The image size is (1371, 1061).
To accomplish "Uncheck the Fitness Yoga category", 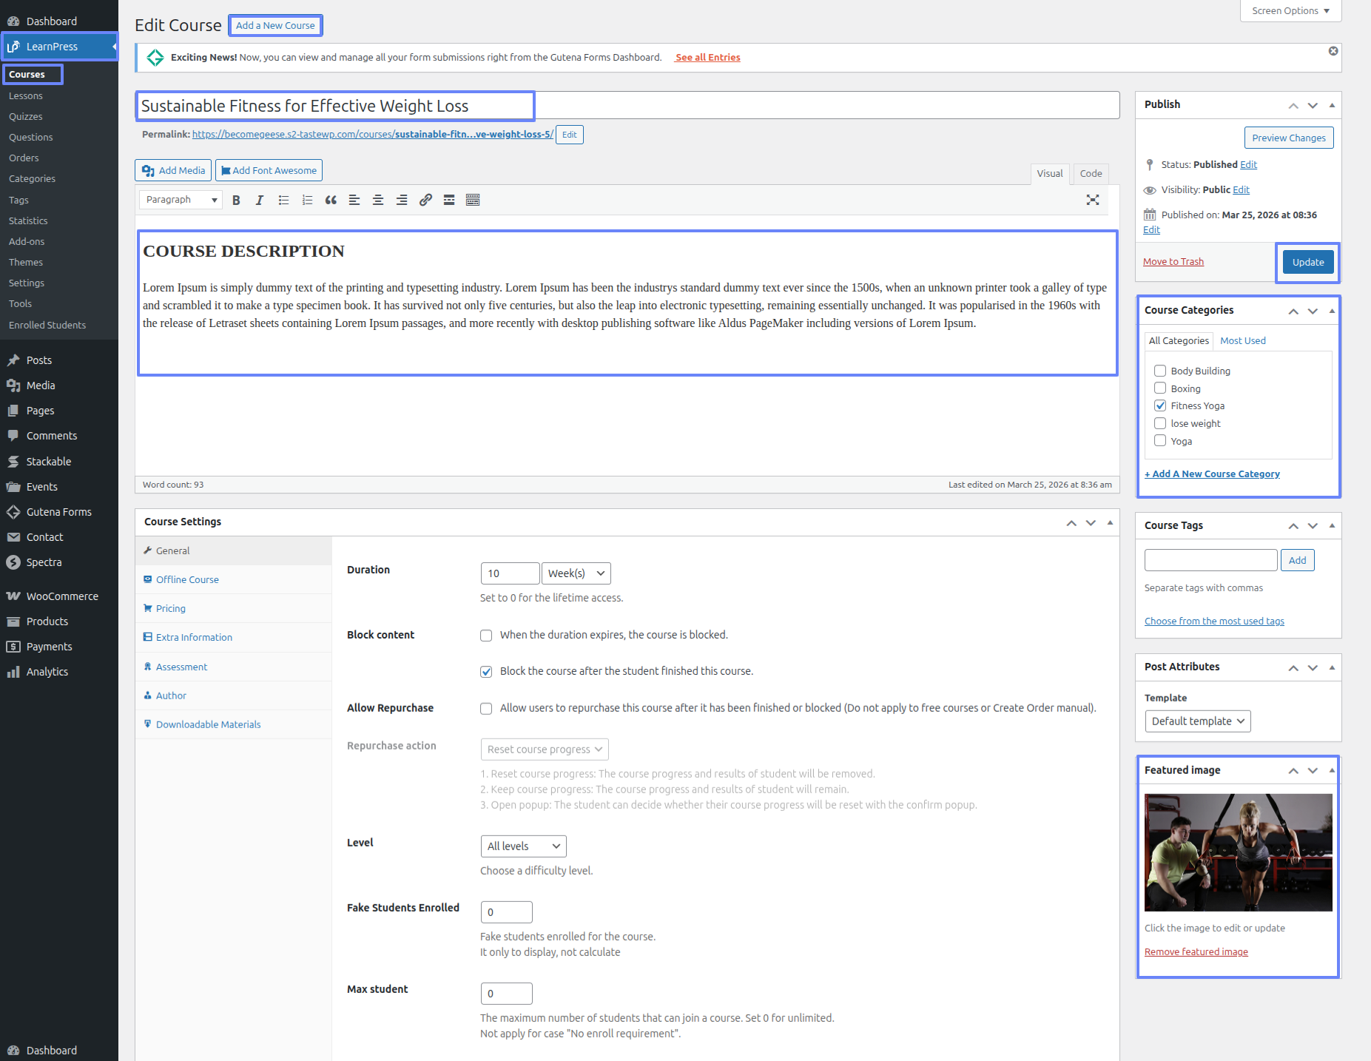I will click(x=1160, y=405).
